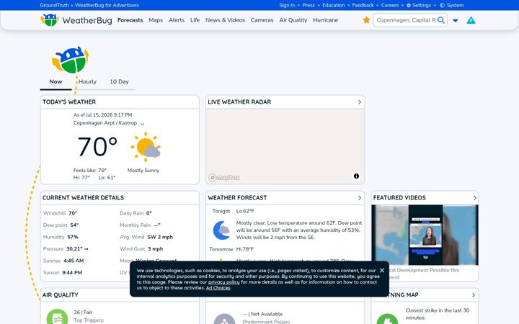519x324 pixels.
Task: Click the Avg. Wind SW 2 mph value
Action: click(160, 237)
